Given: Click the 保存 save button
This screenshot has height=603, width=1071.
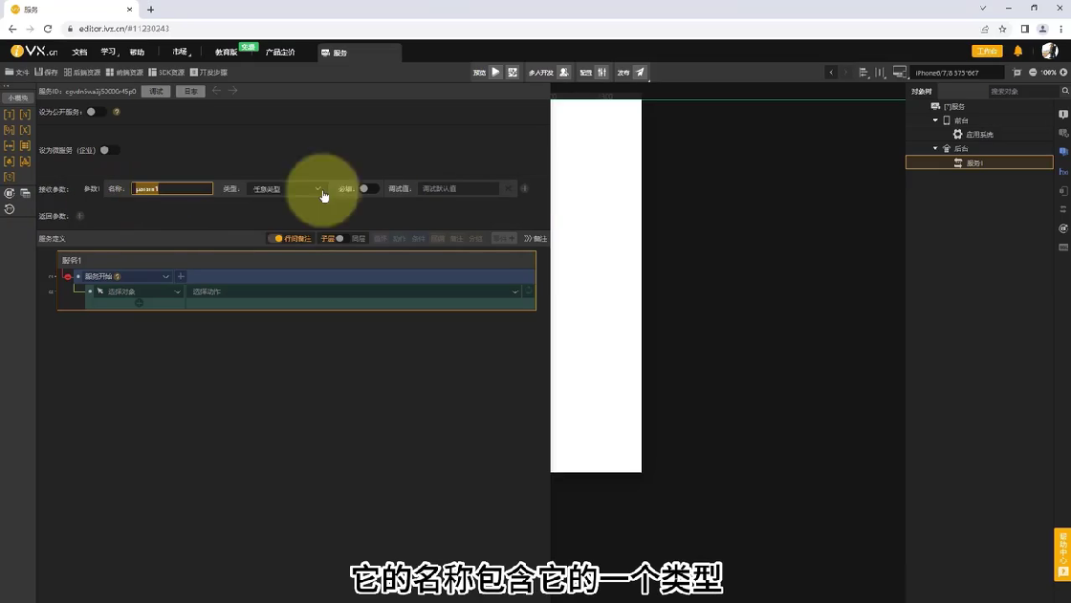Looking at the screenshot, I should click(x=46, y=73).
